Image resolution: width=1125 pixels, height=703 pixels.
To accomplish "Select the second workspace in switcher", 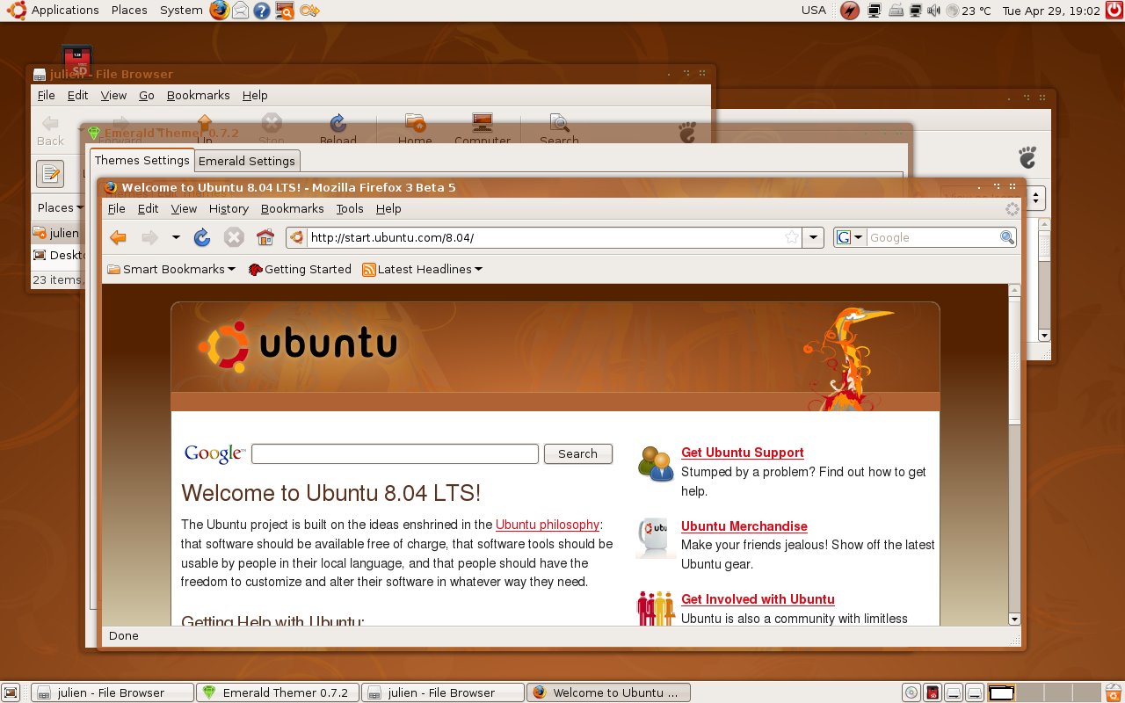I will (1030, 692).
